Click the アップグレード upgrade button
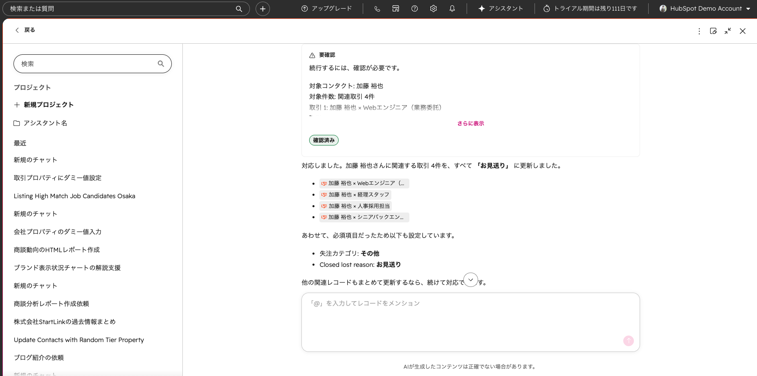This screenshot has height=376, width=757. pyautogui.click(x=326, y=9)
